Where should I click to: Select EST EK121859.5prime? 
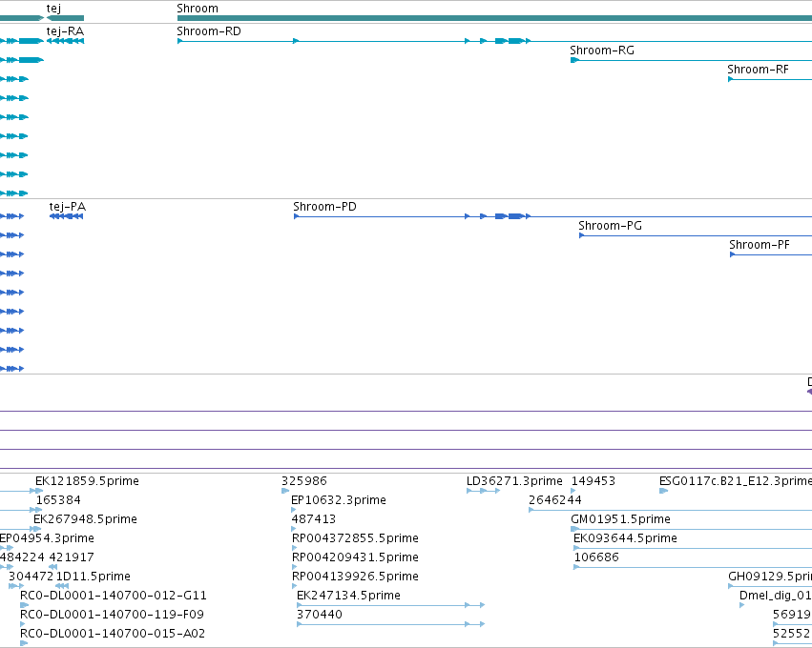[87, 481]
